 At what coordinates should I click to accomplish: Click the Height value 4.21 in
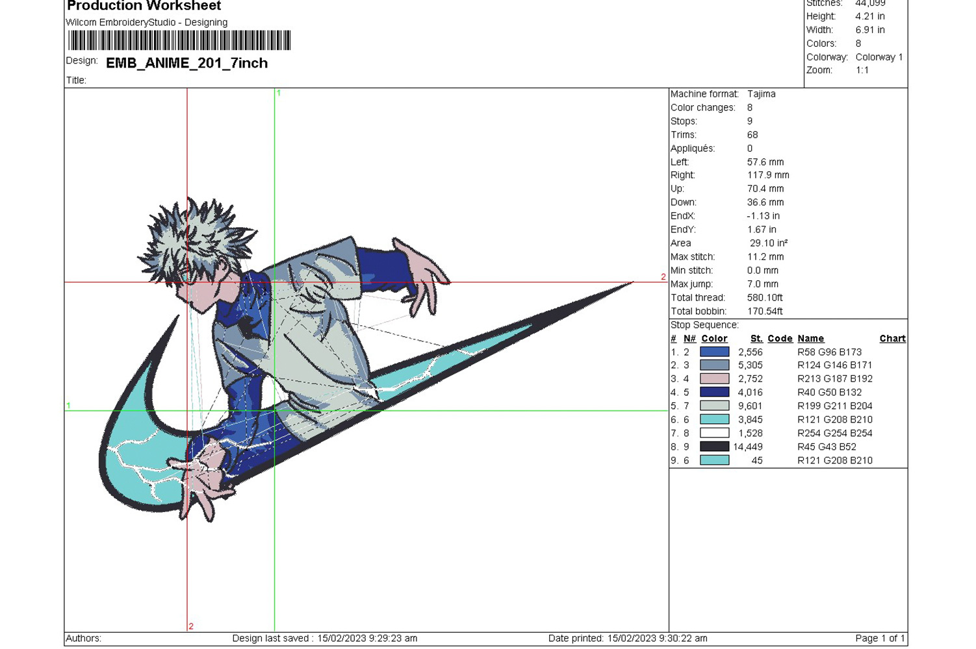click(x=870, y=16)
